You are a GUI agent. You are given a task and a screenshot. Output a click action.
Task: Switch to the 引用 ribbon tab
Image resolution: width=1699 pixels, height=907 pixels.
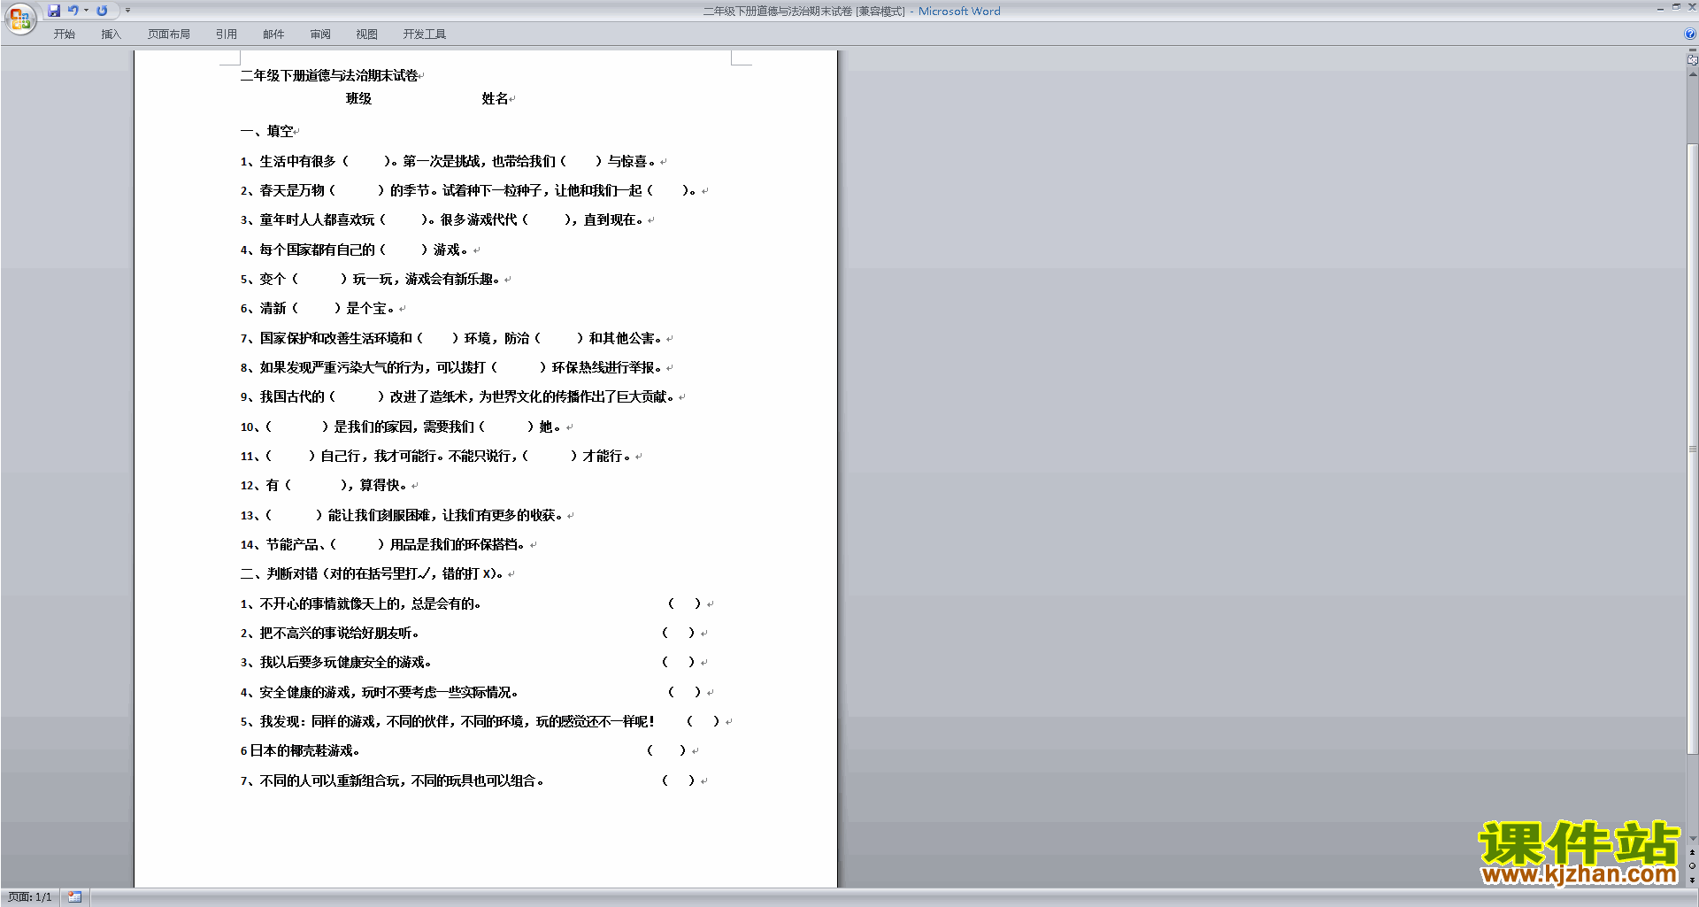coord(227,35)
